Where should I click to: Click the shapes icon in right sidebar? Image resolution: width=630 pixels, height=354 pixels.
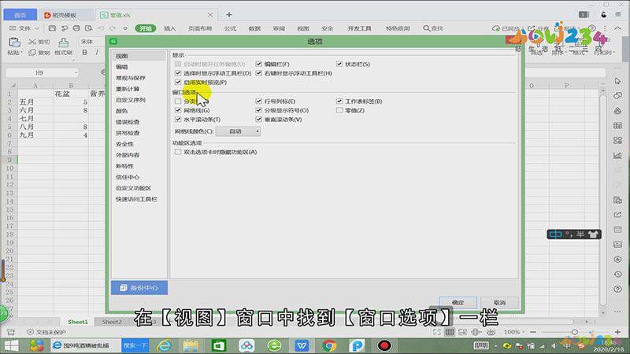tap(617, 95)
